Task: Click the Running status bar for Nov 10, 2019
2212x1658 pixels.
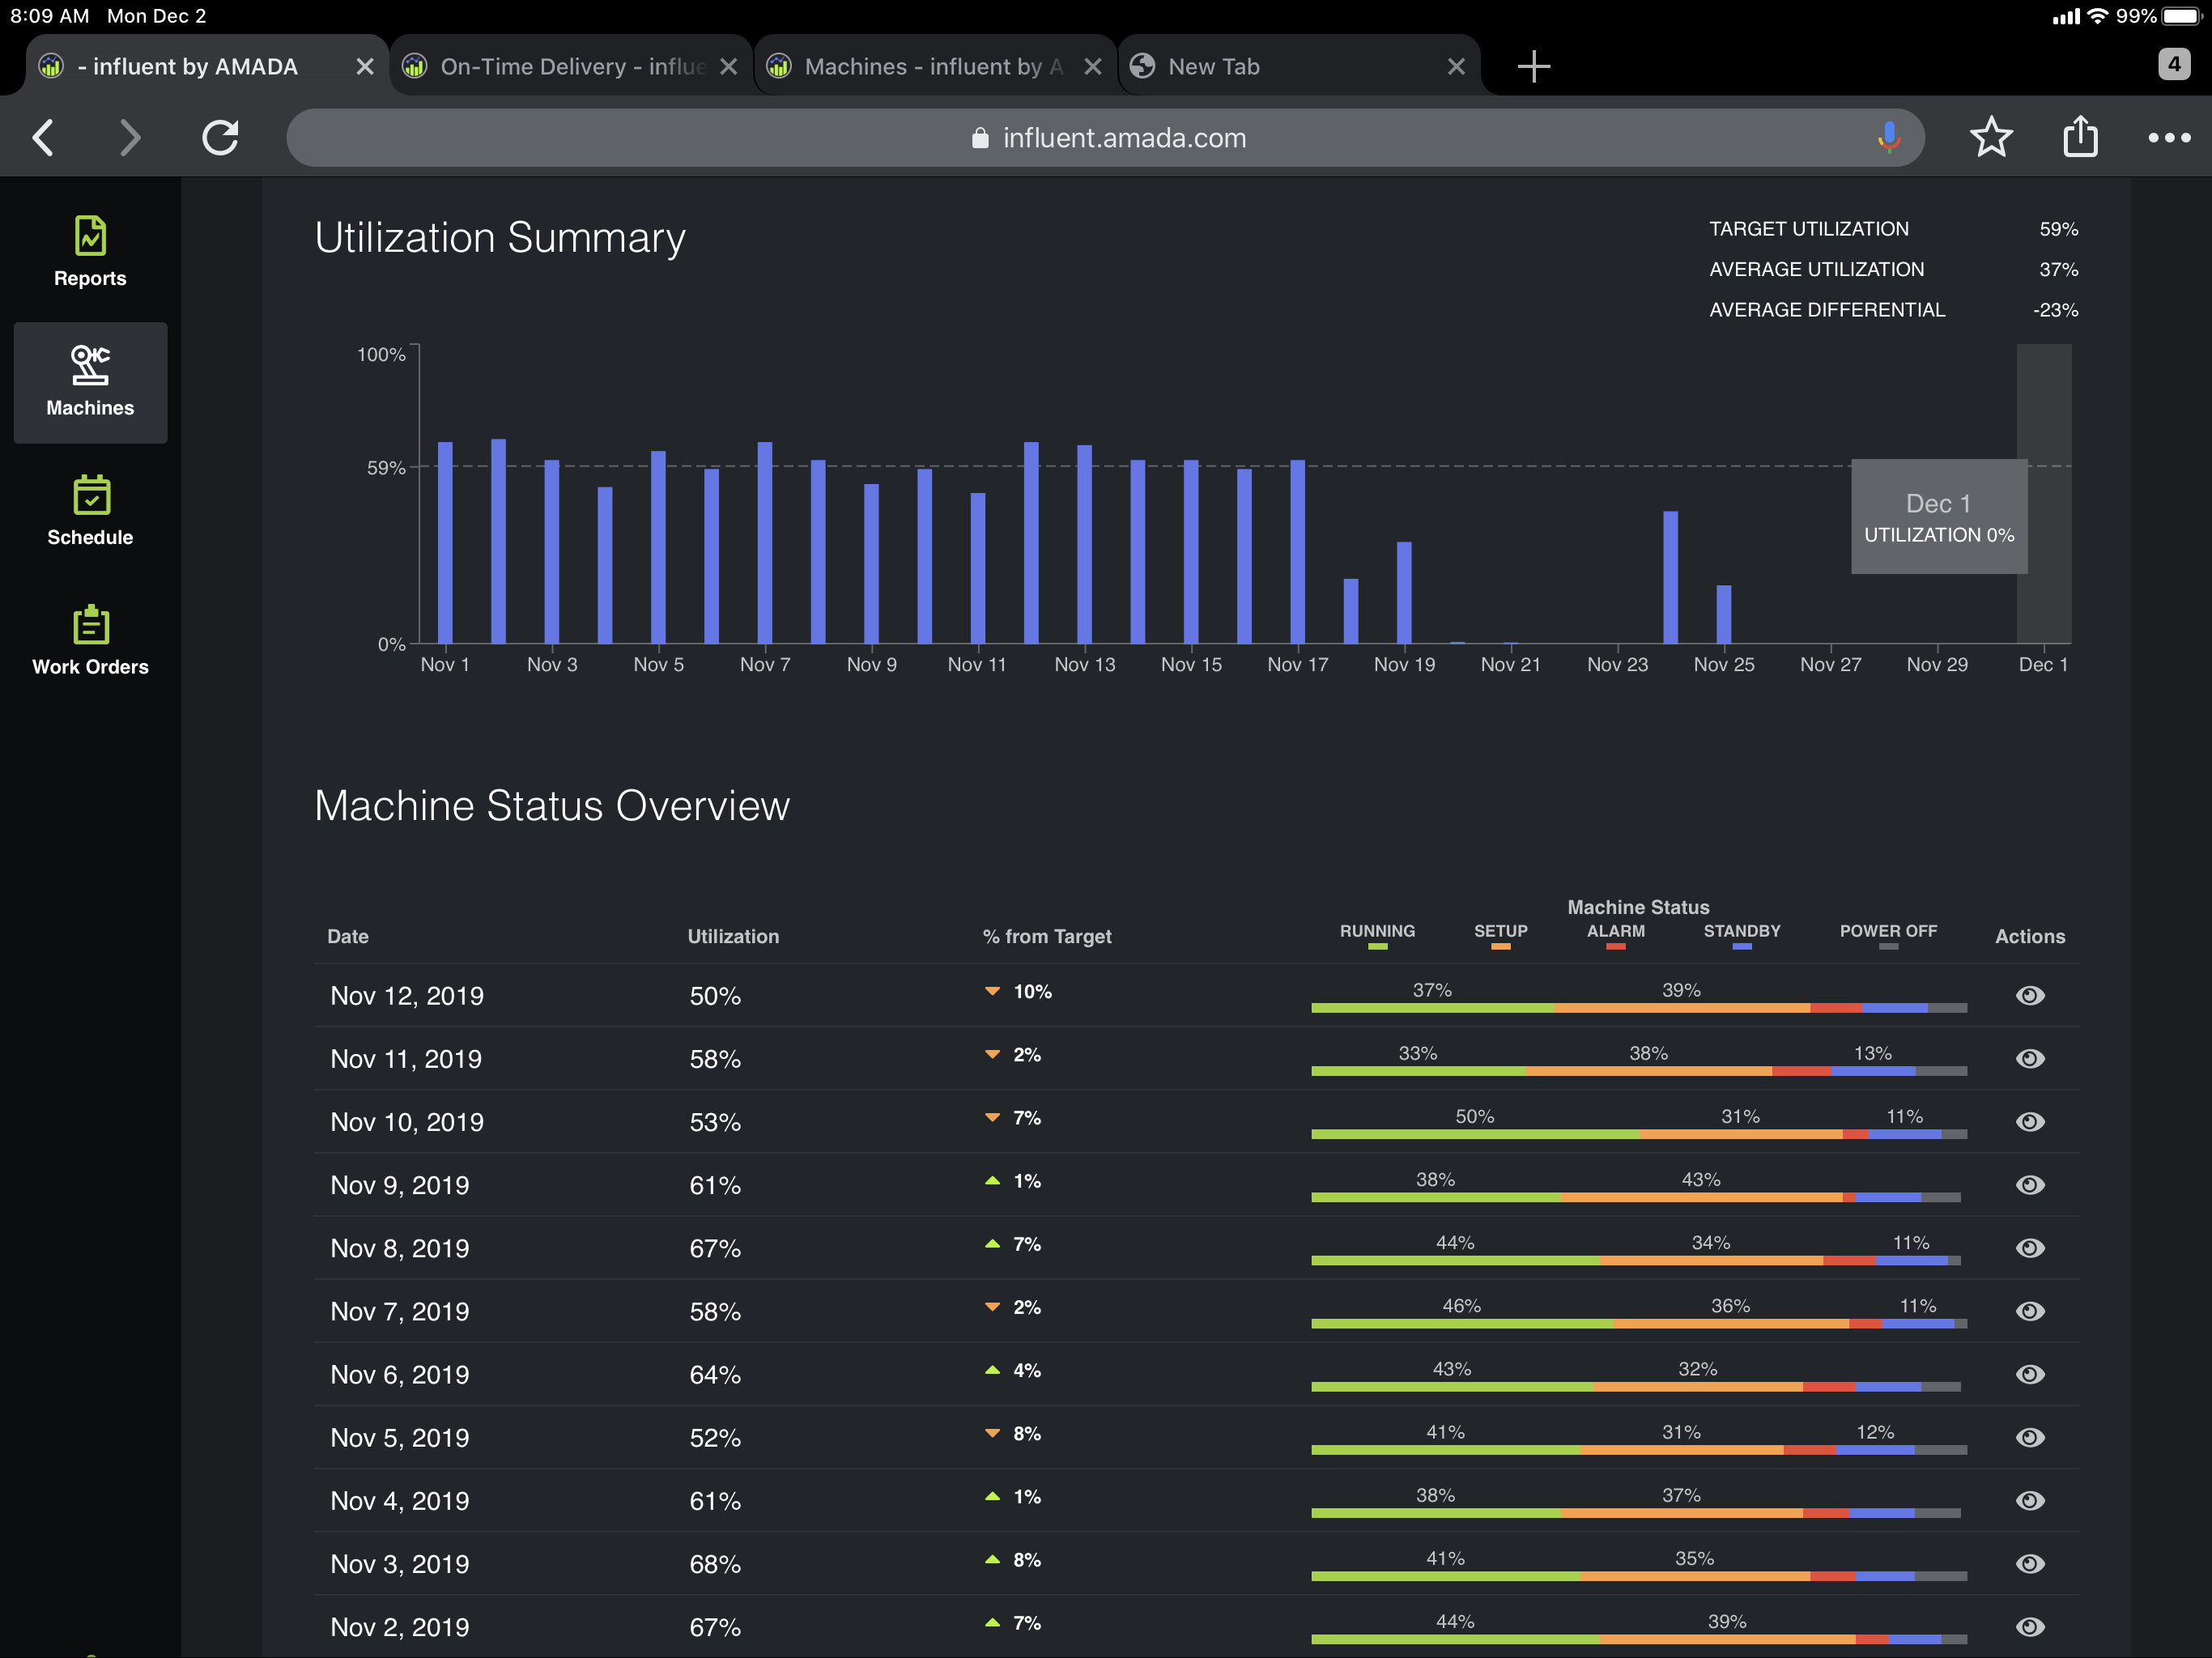Action: (1475, 1134)
